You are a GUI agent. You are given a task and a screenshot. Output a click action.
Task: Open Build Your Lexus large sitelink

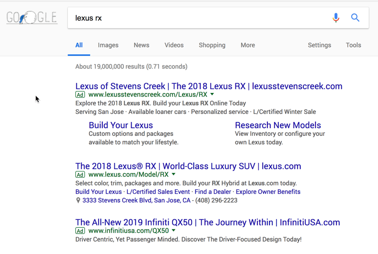(121, 125)
